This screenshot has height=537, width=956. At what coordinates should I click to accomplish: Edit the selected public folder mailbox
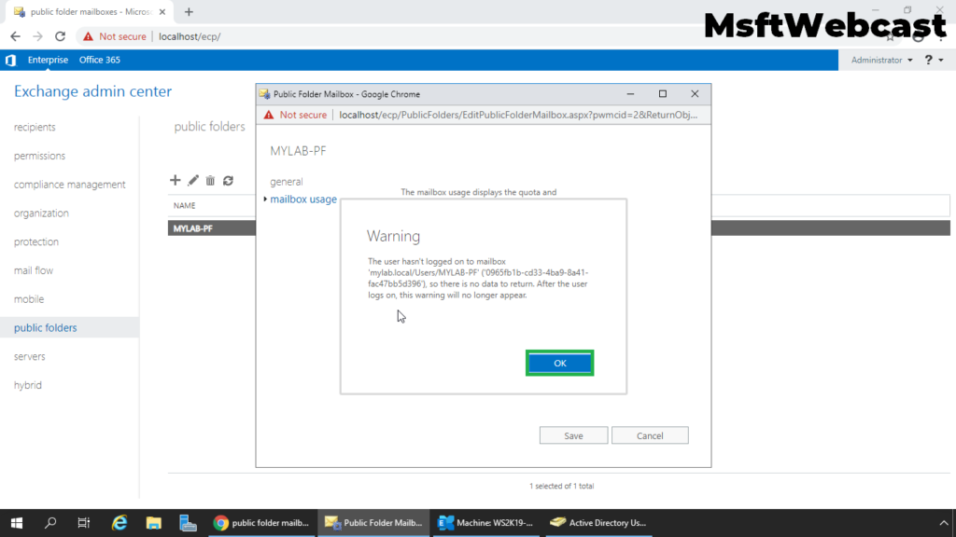coord(192,180)
